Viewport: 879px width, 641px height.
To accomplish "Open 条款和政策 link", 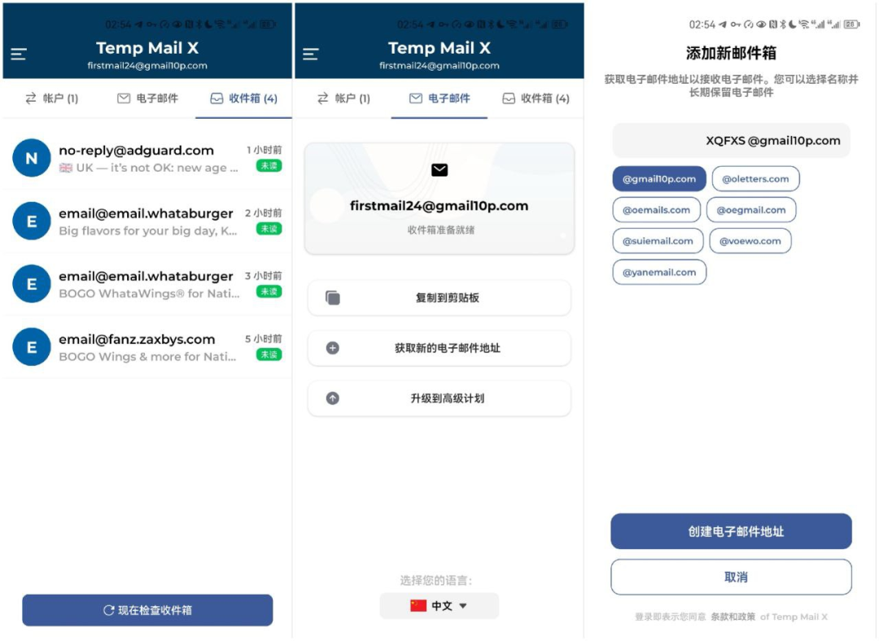I will [733, 617].
